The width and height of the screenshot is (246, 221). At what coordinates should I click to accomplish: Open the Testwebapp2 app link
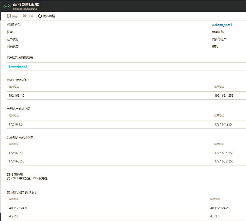(x=18, y=67)
